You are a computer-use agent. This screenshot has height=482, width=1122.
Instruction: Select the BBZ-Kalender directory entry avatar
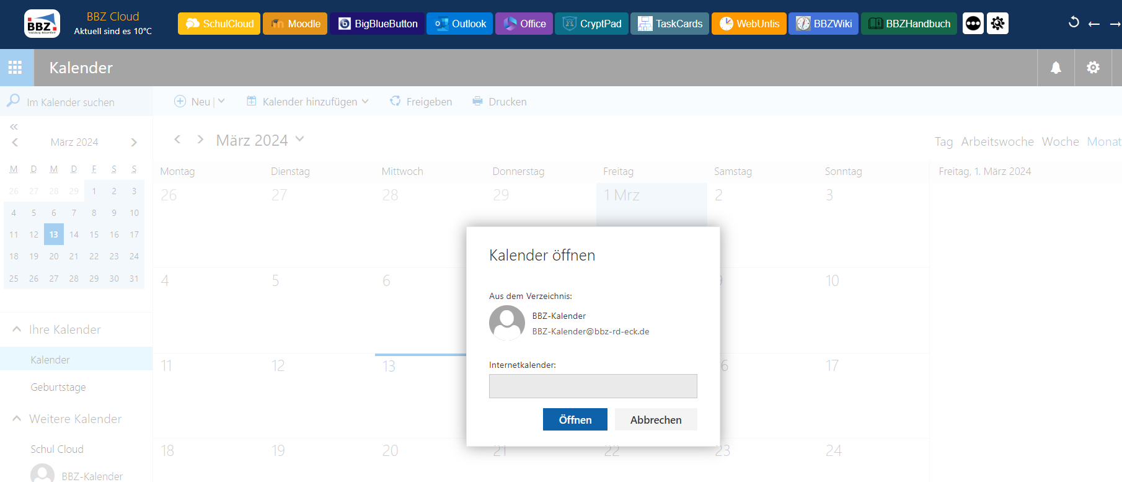tap(506, 323)
